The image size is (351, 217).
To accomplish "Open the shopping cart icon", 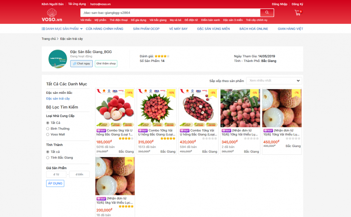I will pyautogui.click(x=298, y=13).
